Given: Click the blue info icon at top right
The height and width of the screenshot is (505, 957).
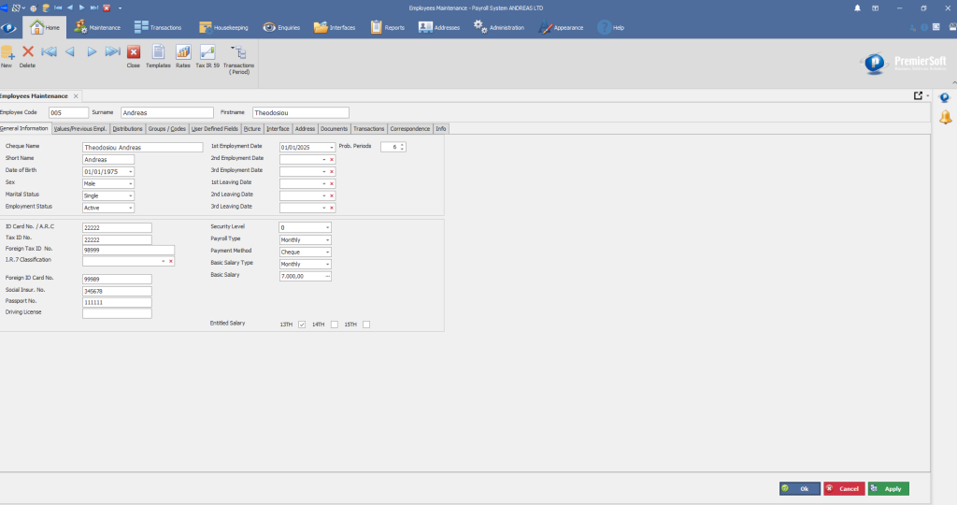Looking at the screenshot, I should pos(924,27).
